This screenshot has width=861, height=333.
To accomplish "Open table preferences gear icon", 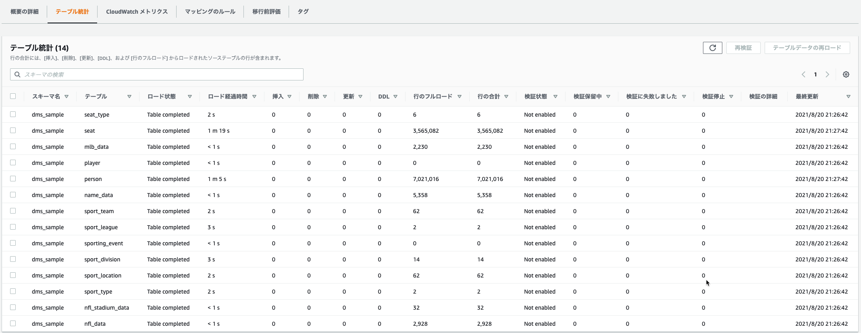I will tap(846, 74).
